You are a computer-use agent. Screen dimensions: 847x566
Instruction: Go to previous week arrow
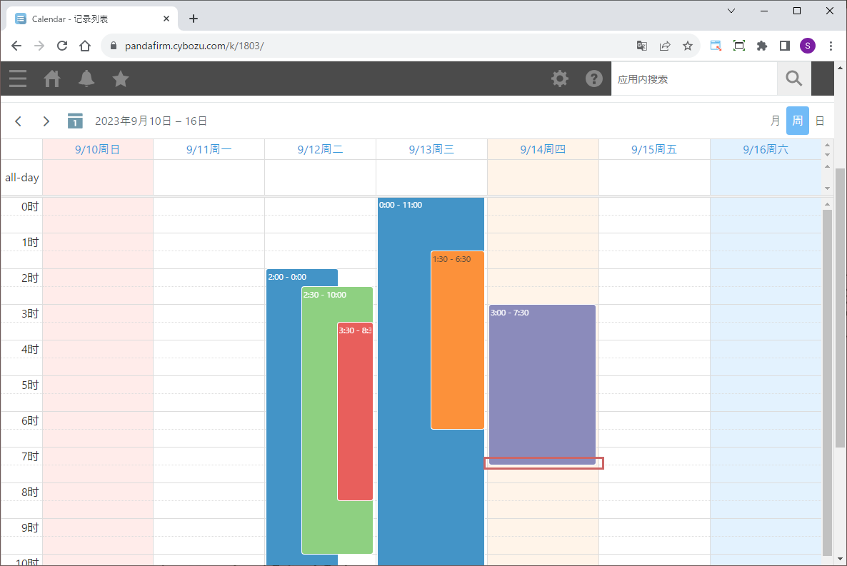[19, 121]
